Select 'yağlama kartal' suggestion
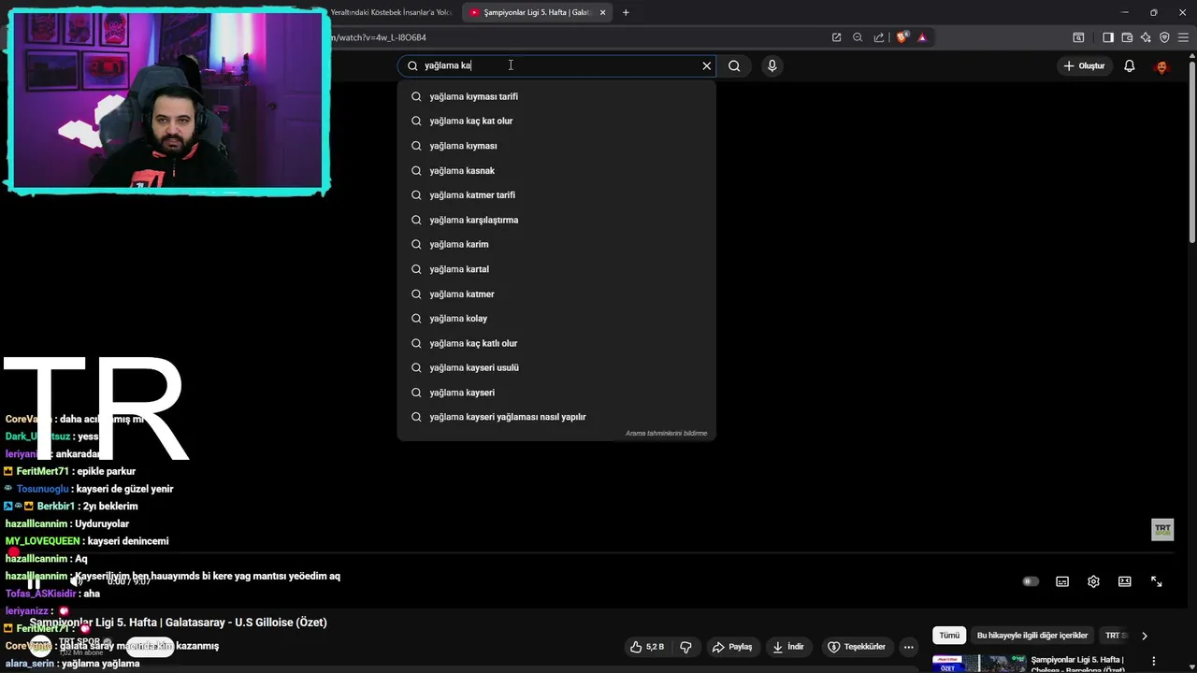Image resolution: width=1197 pixels, height=673 pixels. [556, 269]
